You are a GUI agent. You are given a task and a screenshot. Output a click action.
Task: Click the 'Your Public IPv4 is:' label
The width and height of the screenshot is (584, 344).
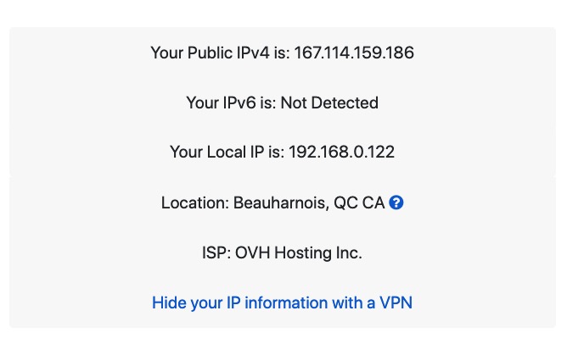click(x=220, y=53)
